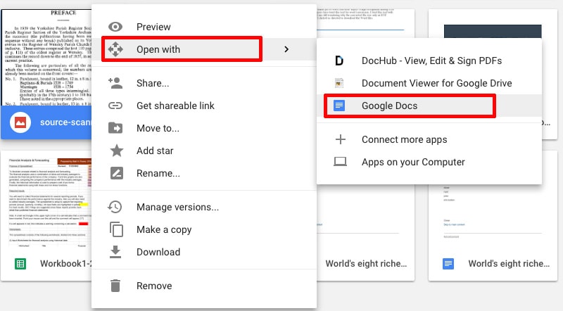Click the Share person-plus icon
The width and height of the screenshot is (563, 311).
(x=115, y=83)
